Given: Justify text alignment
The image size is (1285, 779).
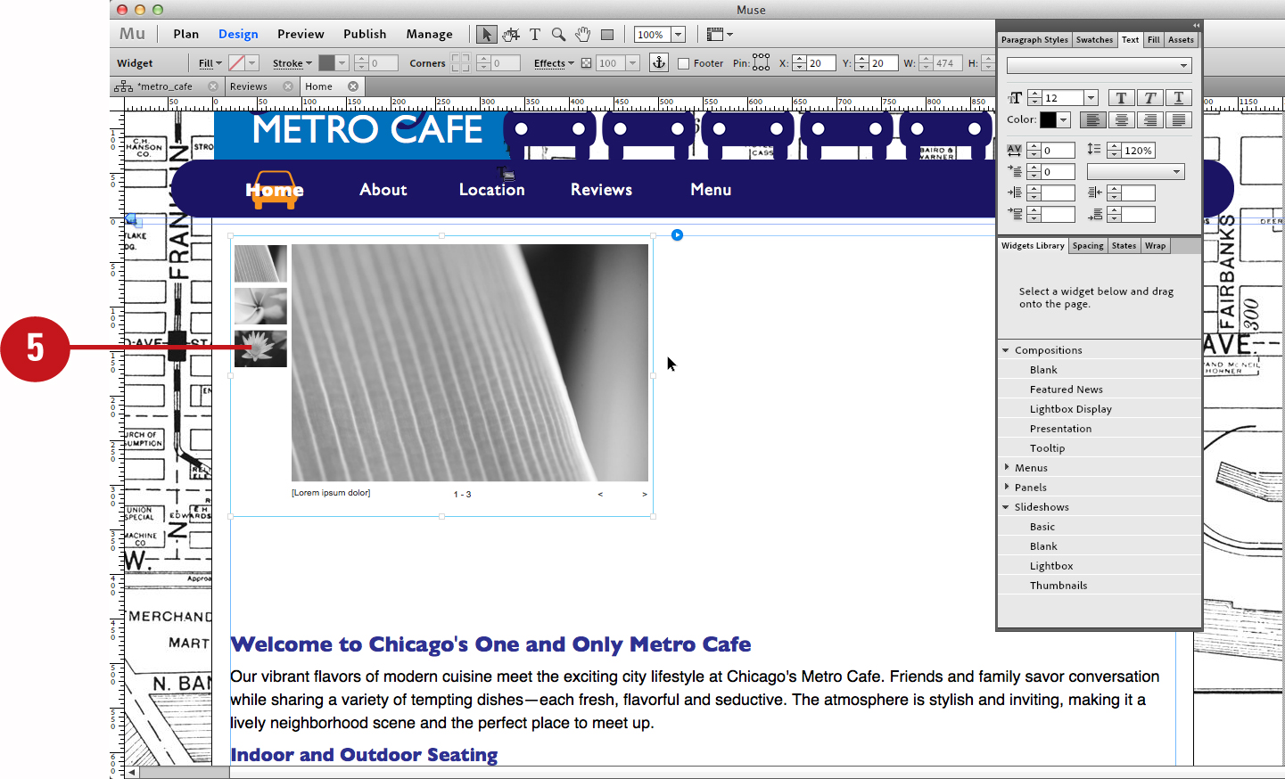Looking at the screenshot, I should [x=1179, y=120].
